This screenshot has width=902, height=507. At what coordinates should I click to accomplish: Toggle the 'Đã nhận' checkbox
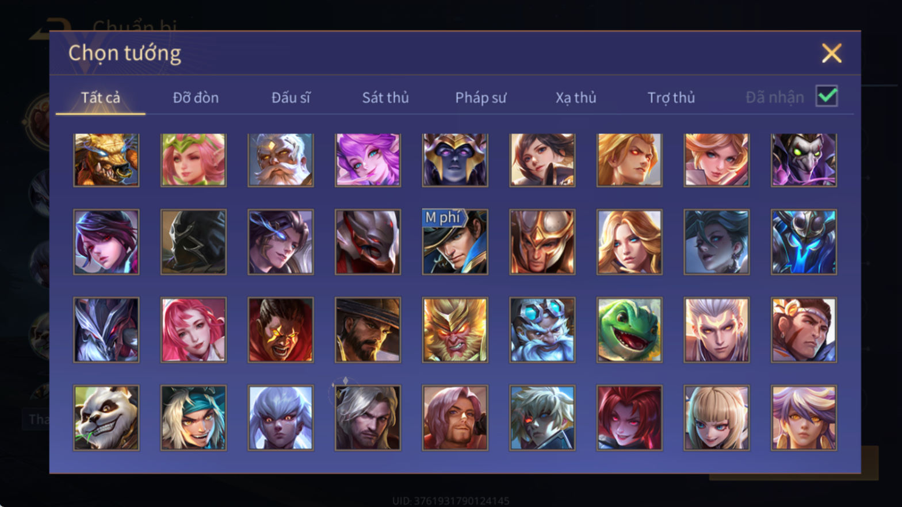tap(827, 96)
